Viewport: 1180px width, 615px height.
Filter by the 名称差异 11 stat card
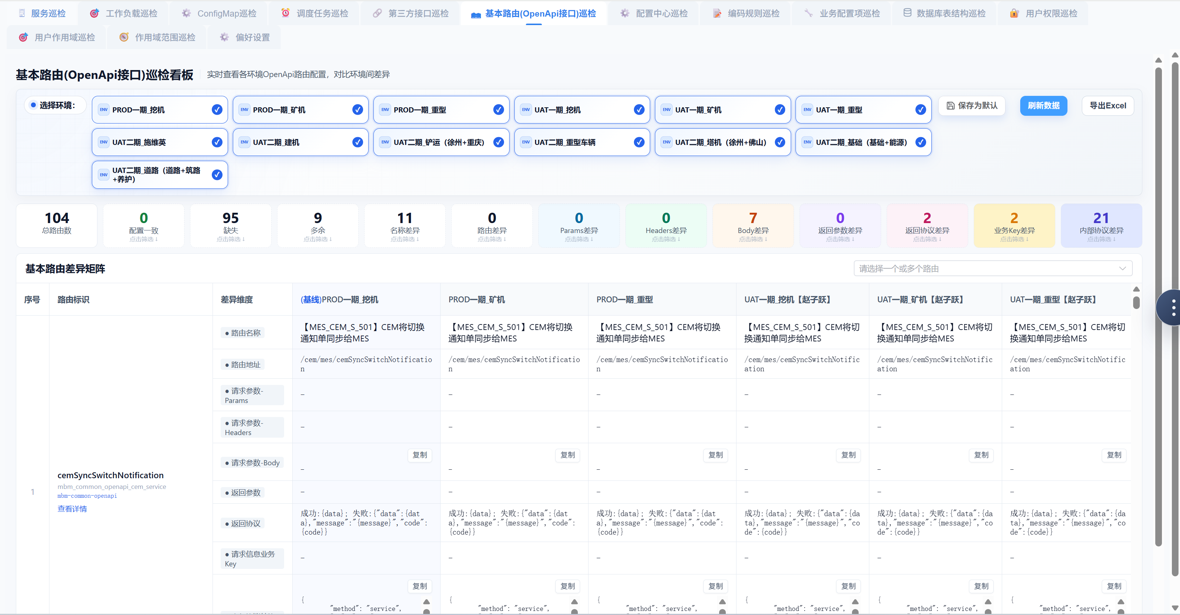point(405,226)
